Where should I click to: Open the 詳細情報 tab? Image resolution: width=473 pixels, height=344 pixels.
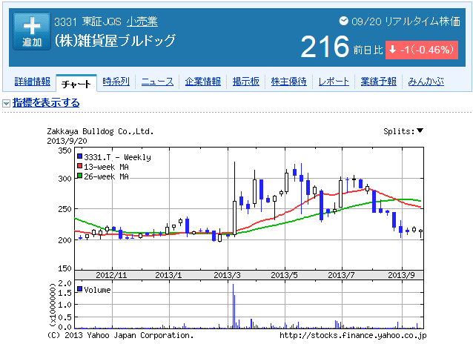pyautogui.click(x=33, y=82)
